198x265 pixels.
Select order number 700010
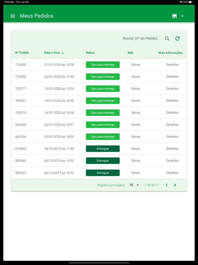(21, 112)
